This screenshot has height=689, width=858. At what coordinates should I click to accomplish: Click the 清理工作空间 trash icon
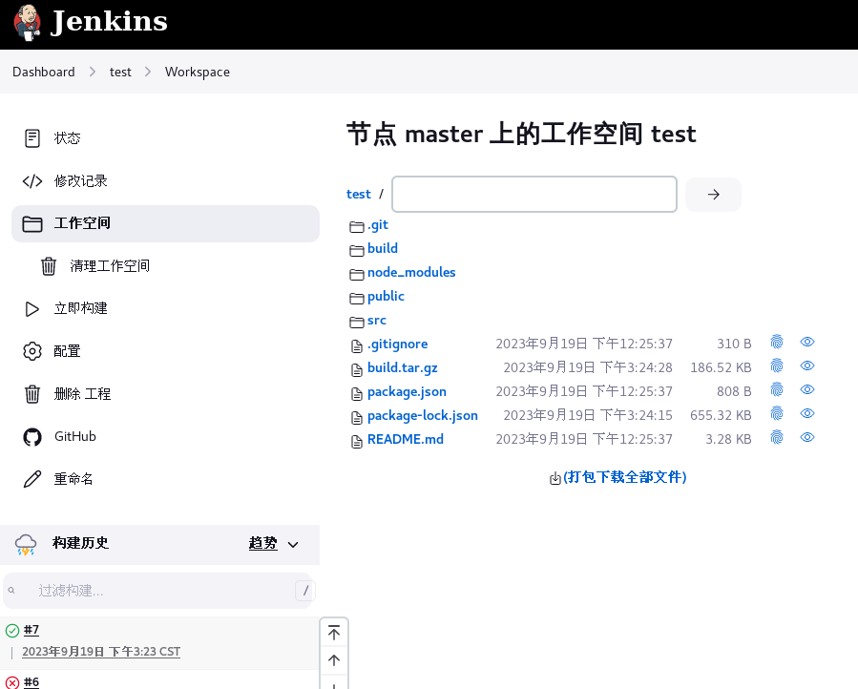click(x=49, y=265)
